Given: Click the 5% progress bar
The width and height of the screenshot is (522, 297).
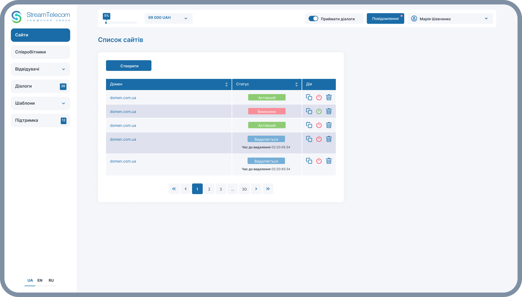Looking at the screenshot, I should (x=121, y=23).
